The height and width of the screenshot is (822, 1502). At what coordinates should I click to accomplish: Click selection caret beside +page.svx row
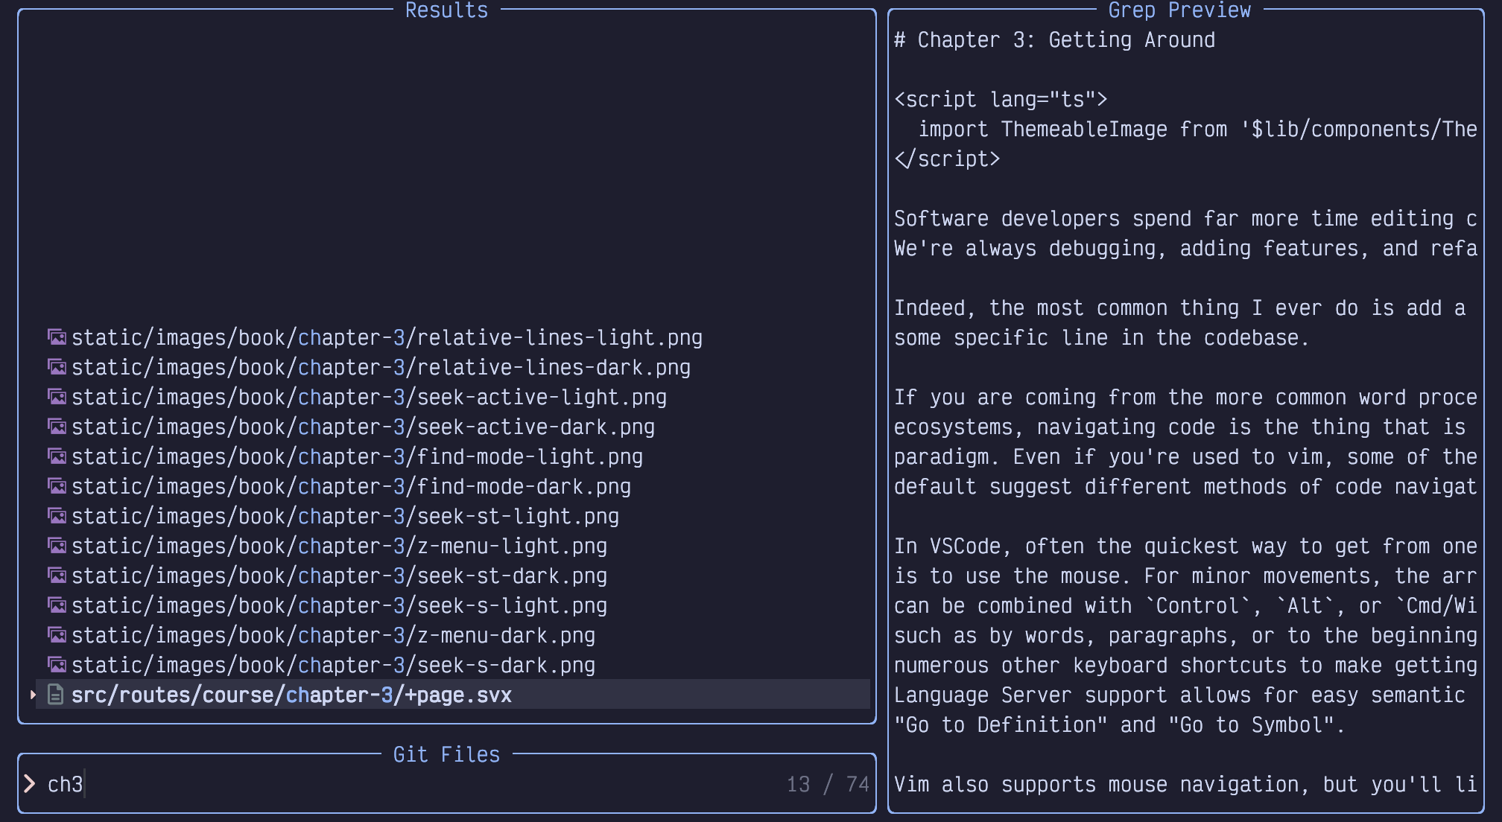tap(33, 695)
